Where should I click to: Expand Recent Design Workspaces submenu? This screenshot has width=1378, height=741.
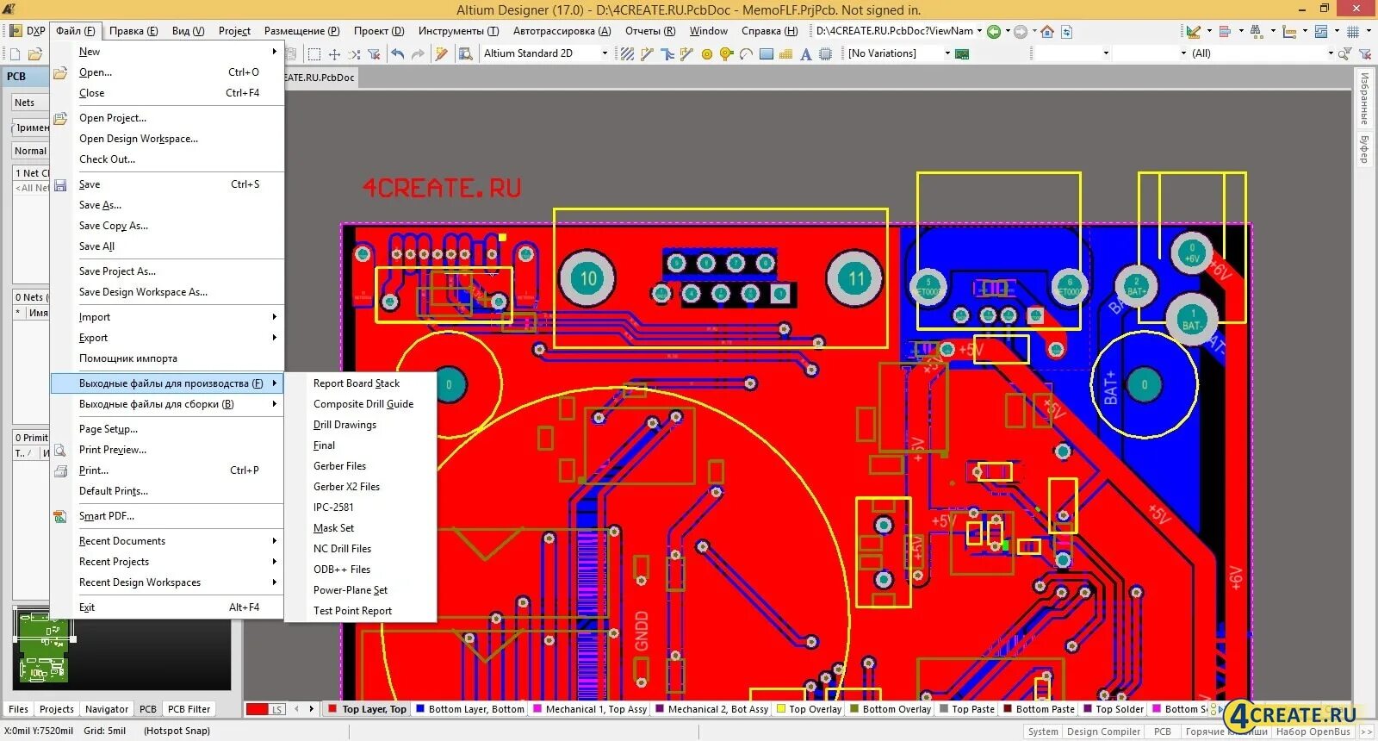point(167,582)
